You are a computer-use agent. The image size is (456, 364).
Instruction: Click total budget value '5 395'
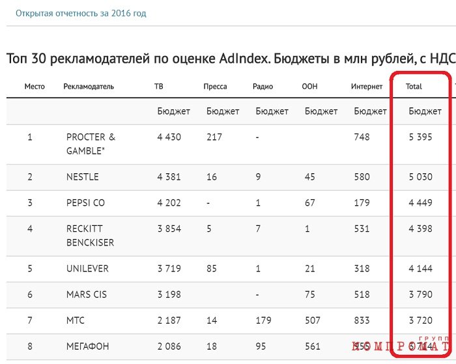pos(421,137)
